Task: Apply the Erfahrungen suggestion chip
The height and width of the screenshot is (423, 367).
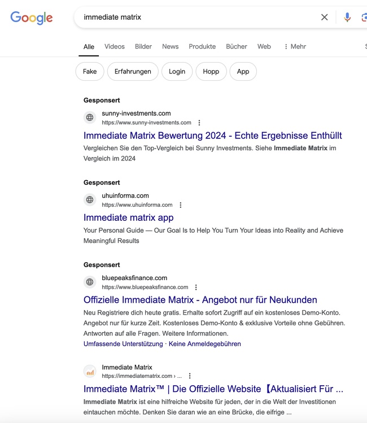Action: click(133, 72)
